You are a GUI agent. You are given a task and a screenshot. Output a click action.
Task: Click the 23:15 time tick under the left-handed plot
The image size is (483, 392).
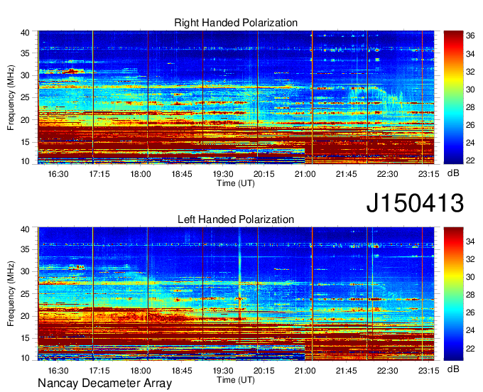click(x=429, y=371)
